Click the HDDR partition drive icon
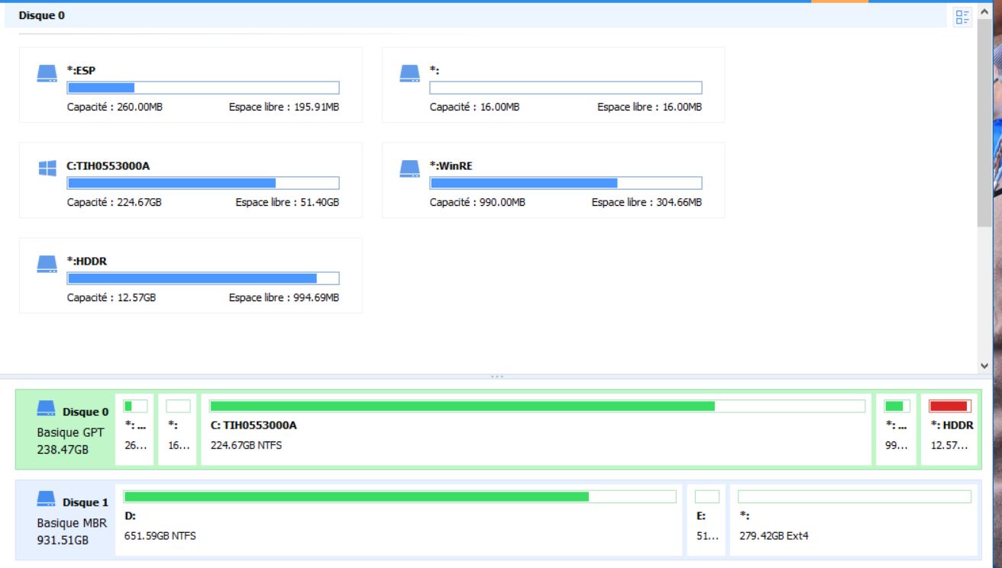 pos(47,265)
